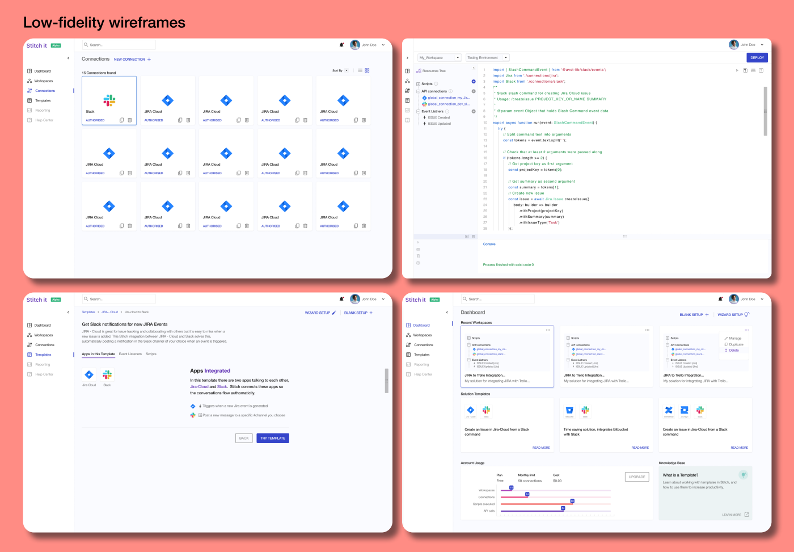Click the DEPLOY button
The width and height of the screenshot is (794, 552).
click(757, 58)
